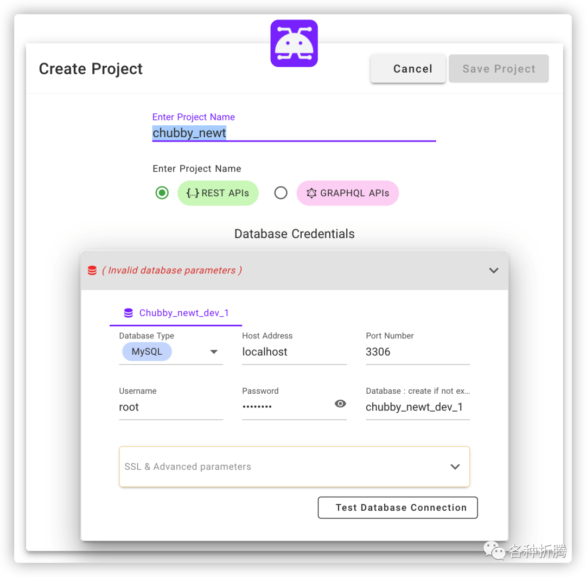
Task: Click the WeChat watermark icon
Action: [495, 552]
